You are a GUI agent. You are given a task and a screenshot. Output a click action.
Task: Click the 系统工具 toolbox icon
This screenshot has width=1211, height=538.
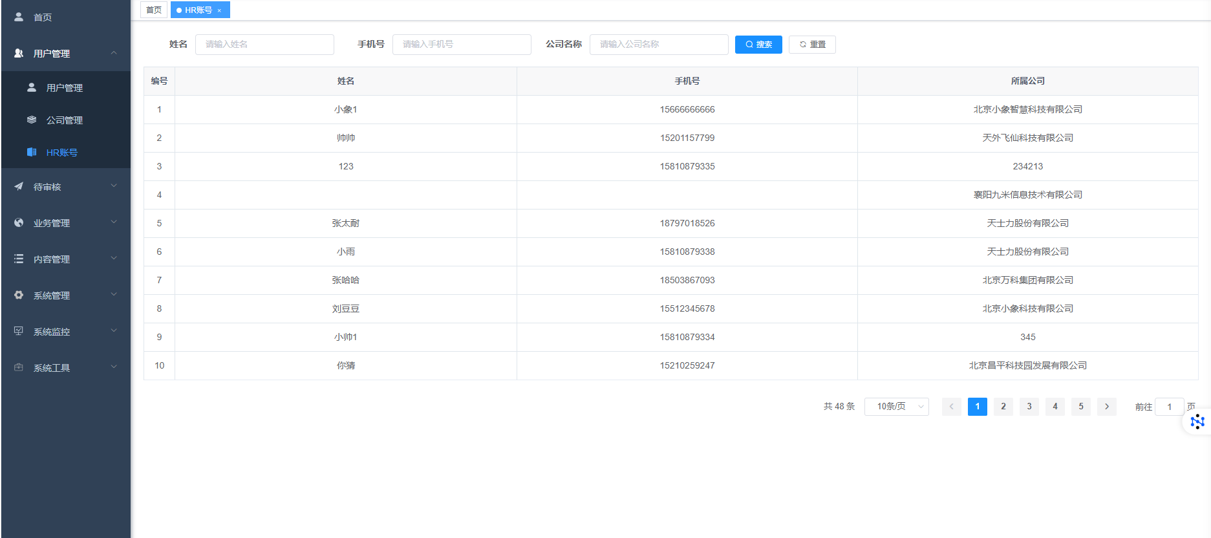(x=19, y=367)
